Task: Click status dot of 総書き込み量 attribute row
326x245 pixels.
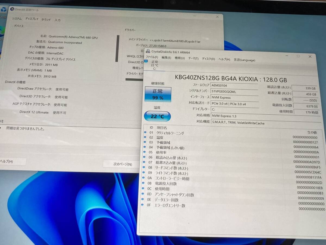Action: point(145,162)
